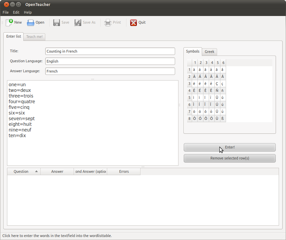Screen dimensions: 286x240
Task: Insert the ß symbol from the table
Action: click(222, 119)
